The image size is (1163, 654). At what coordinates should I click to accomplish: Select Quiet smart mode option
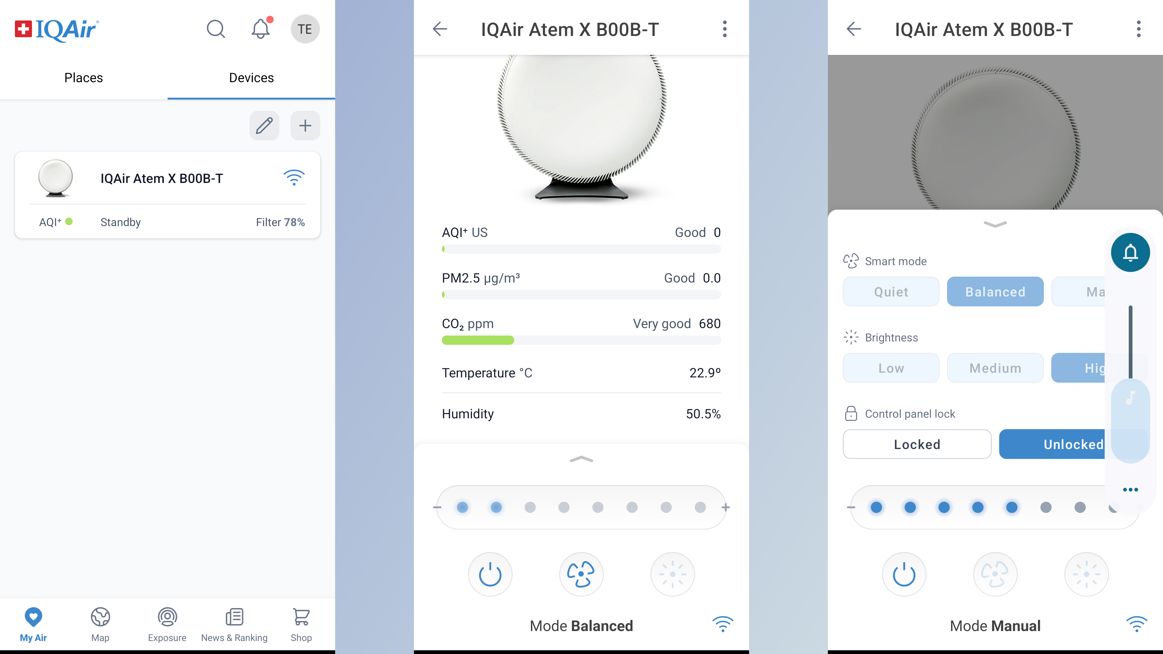click(891, 292)
